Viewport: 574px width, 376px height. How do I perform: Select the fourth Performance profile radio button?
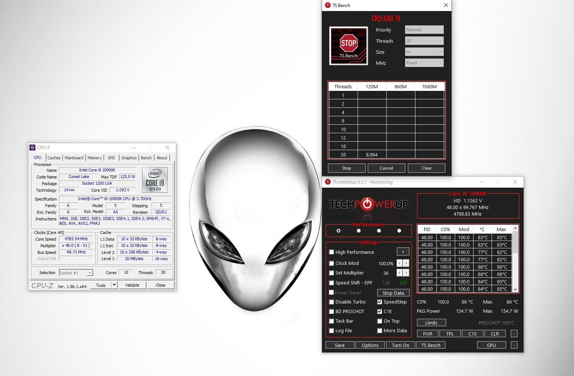[399, 231]
